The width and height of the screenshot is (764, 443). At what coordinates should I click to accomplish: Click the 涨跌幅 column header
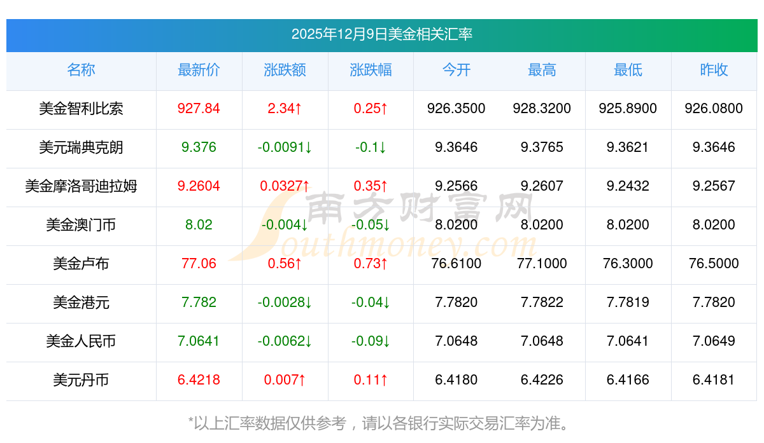point(371,70)
